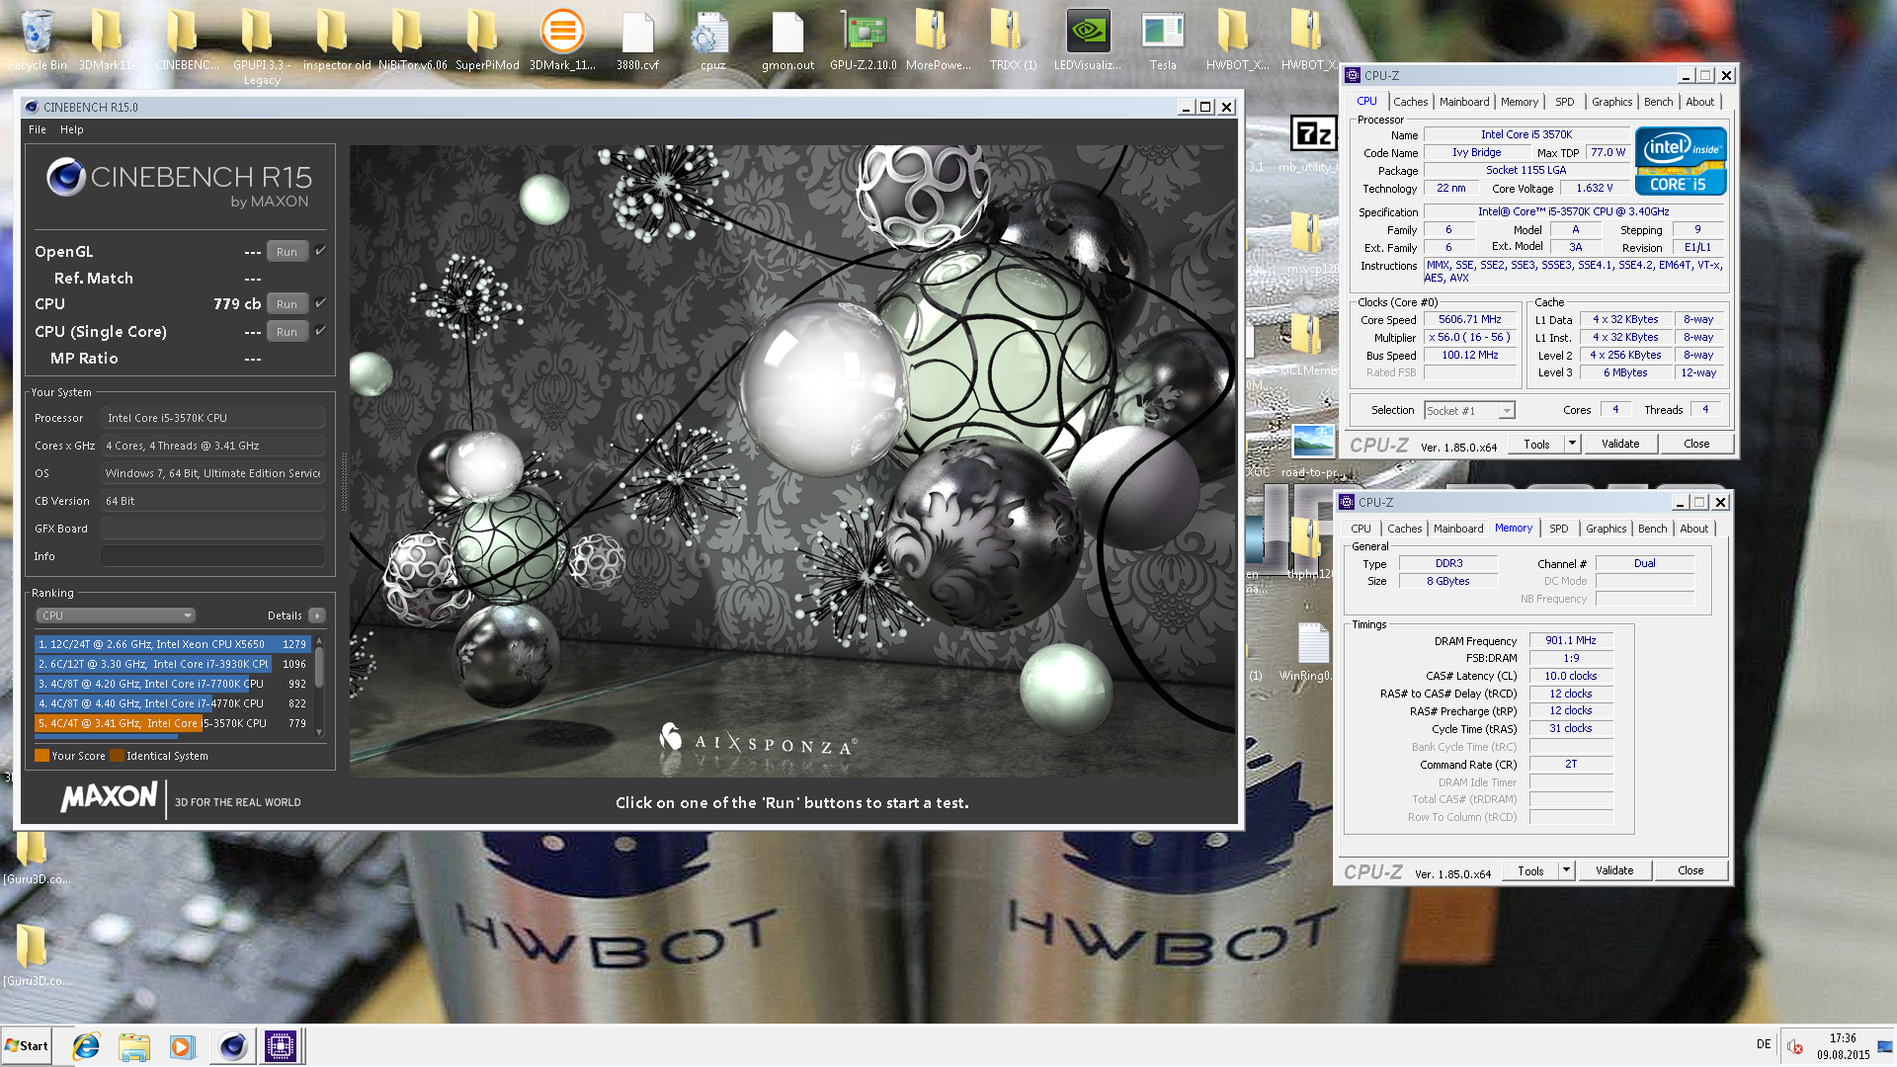This screenshot has width=1897, height=1067.
Task: Click the clock showing 17:36
Action: tap(1843, 1038)
